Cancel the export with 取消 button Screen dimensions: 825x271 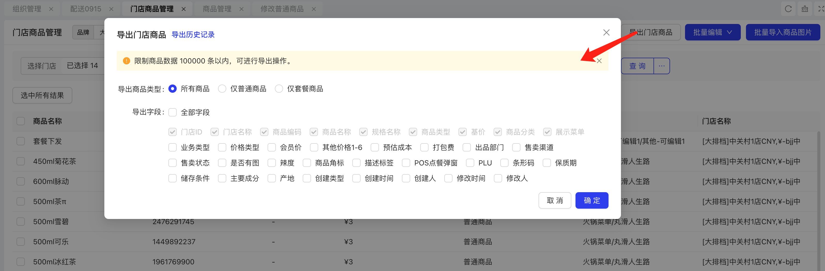[x=554, y=200]
